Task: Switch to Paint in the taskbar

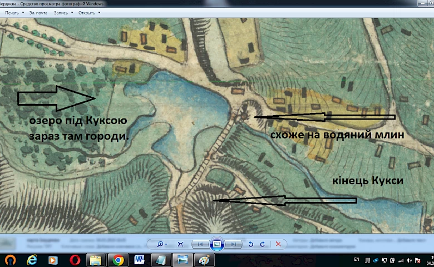Action: point(204,260)
